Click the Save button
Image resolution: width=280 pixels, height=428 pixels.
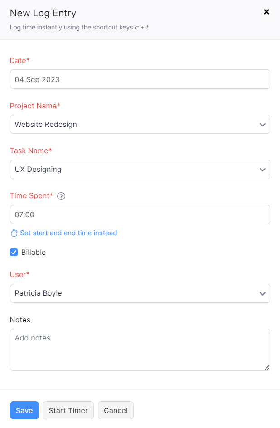(x=24, y=410)
